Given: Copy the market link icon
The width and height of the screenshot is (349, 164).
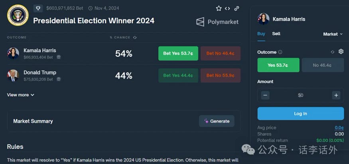Looking at the screenshot, I should 237,8.
